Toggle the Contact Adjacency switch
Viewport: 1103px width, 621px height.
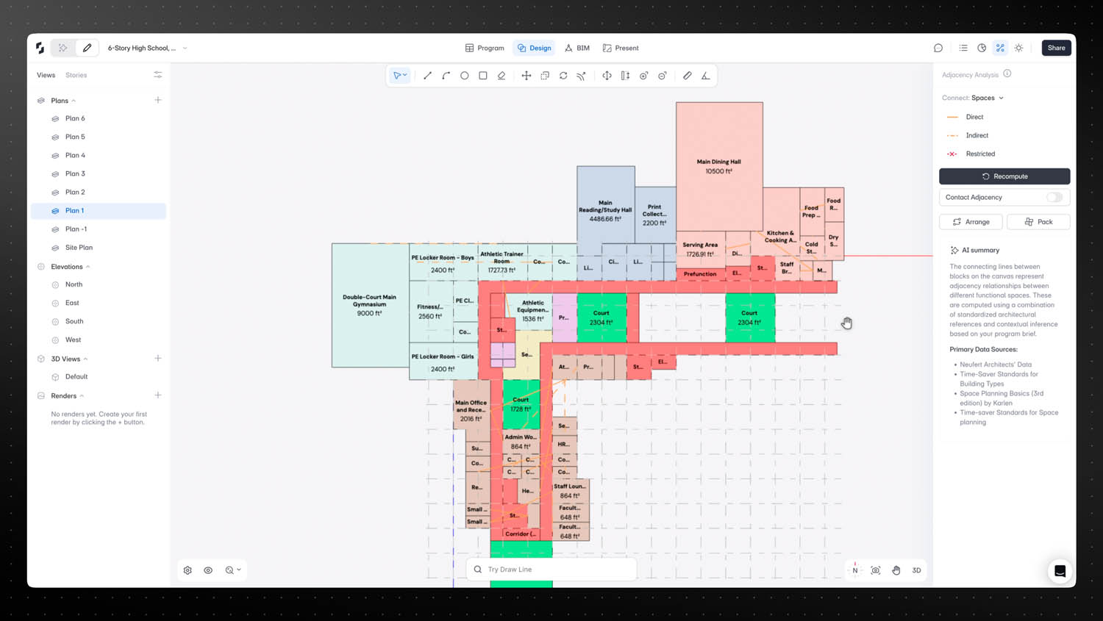pyautogui.click(x=1054, y=197)
